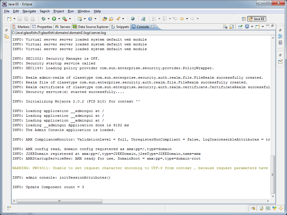Click the console scroll up arrow
Image resolution: width=287 pixels, height=215 pixels.
click(273, 38)
